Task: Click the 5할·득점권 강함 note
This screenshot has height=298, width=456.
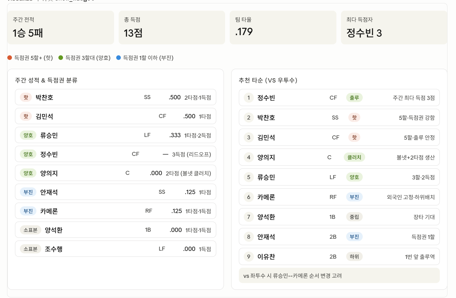Action: tap(417, 118)
